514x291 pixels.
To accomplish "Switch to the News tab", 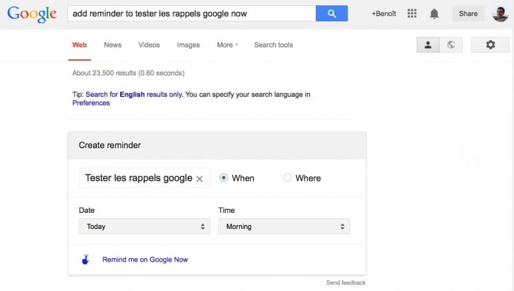I will tap(113, 45).
